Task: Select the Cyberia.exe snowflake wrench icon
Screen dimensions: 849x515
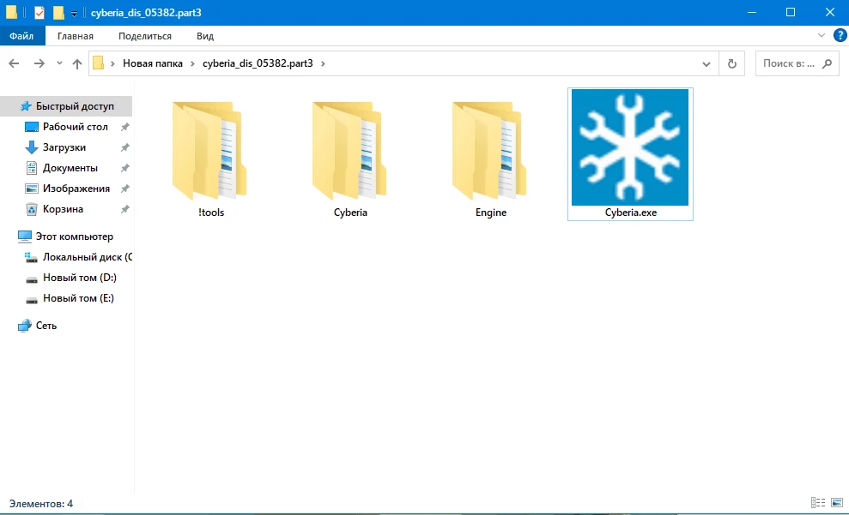Action: pyautogui.click(x=630, y=147)
